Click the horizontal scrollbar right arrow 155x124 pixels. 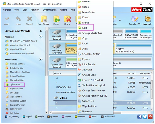[149, 112]
